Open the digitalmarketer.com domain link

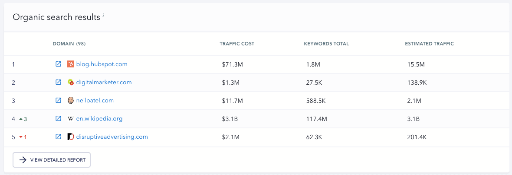tap(104, 82)
